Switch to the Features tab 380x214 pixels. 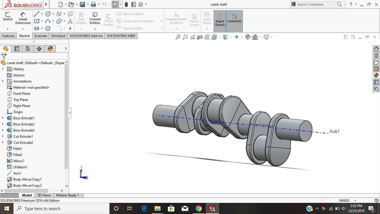8,36
